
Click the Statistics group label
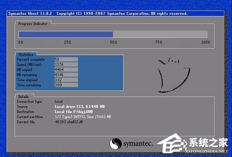point(26,55)
